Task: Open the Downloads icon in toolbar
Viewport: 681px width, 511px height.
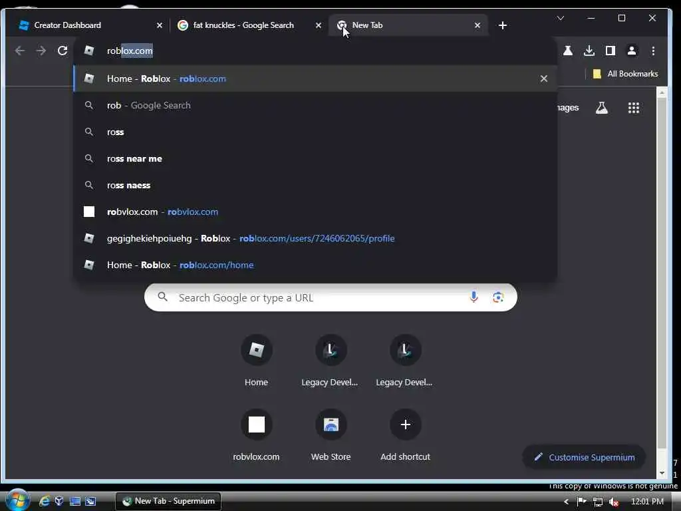Action: (x=589, y=51)
